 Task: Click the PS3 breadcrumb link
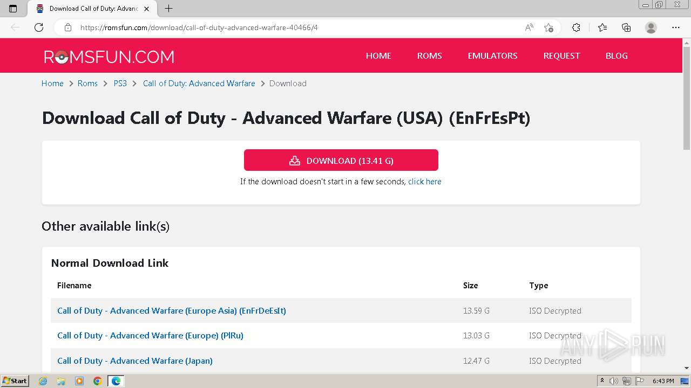pyautogui.click(x=120, y=84)
